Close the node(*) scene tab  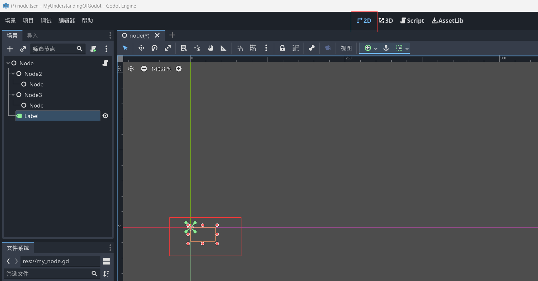click(157, 35)
